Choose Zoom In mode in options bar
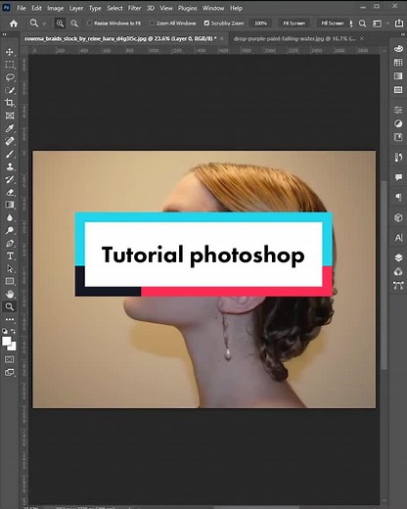 pos(60,23)
